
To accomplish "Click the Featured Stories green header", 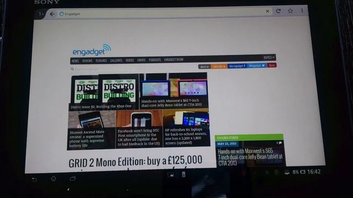I will coord(249,137).
